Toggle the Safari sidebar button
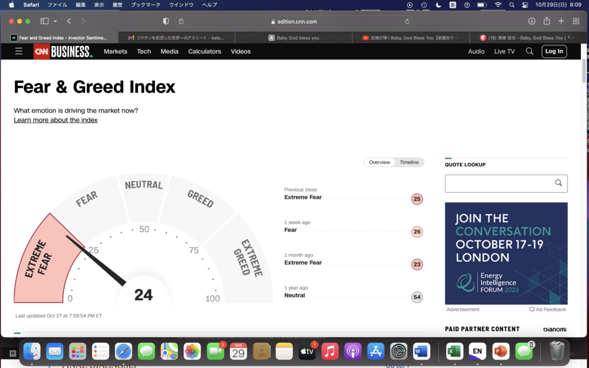The width and height of the screenshot is (589, 368). tap(45, 21)
